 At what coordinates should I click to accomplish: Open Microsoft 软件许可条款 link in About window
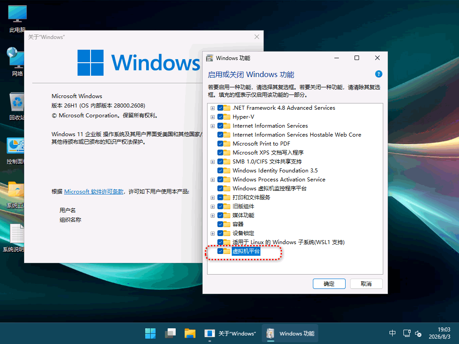pos(94,192)
